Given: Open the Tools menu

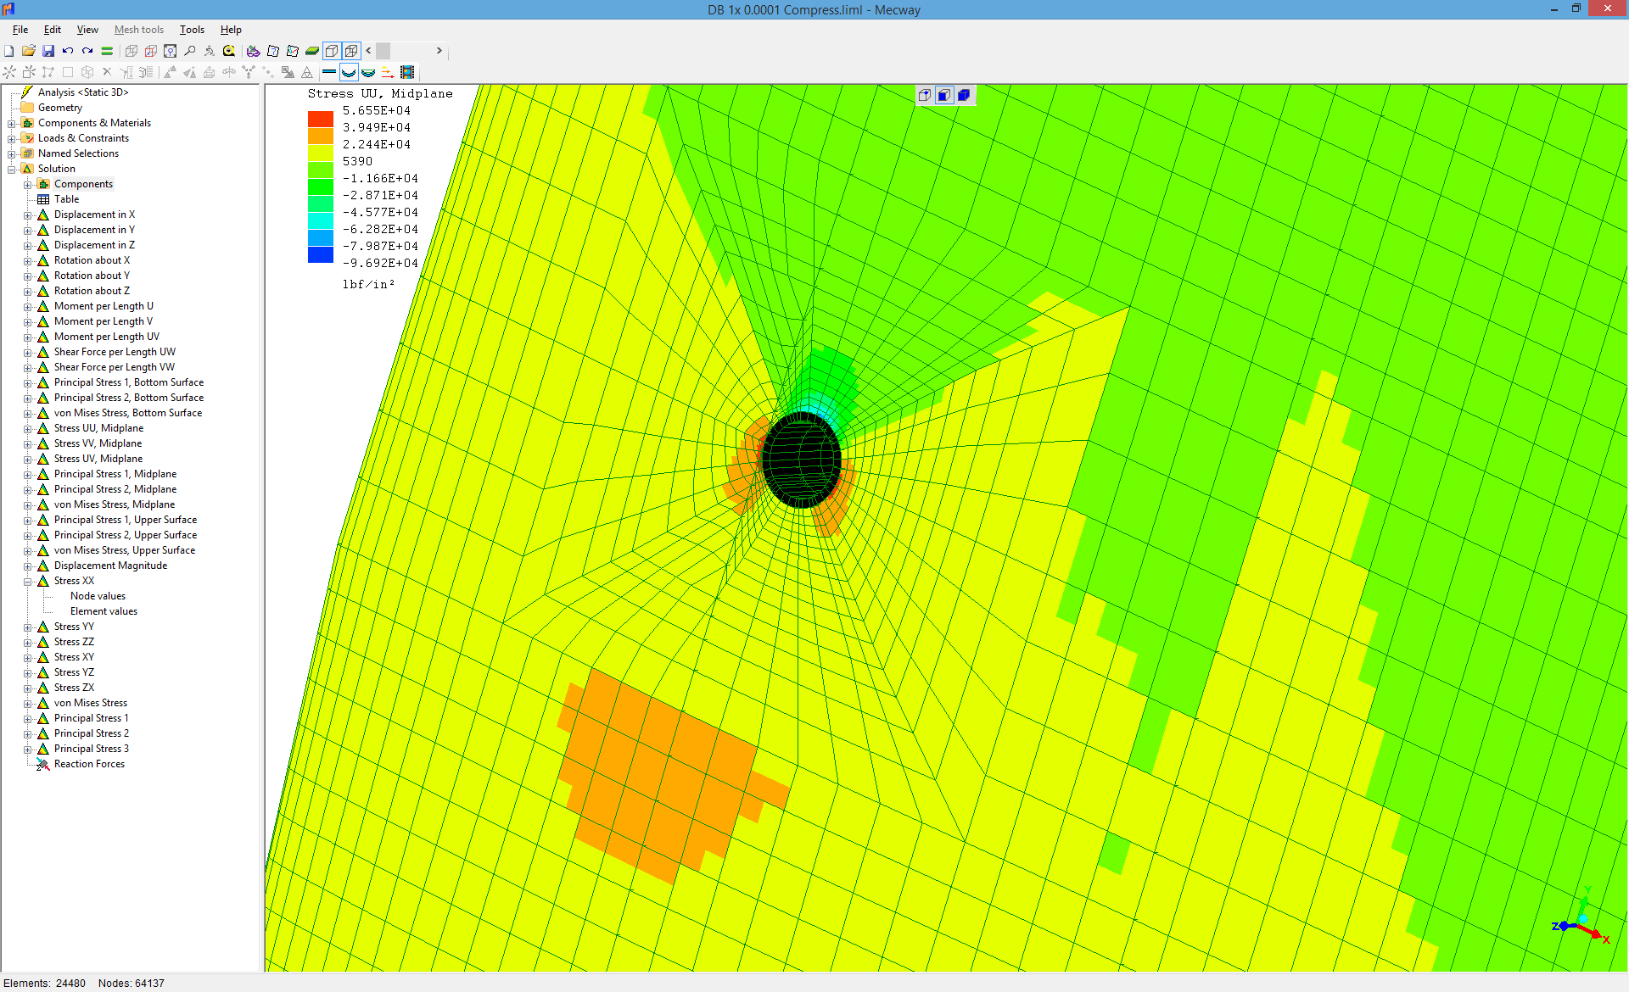Looking at the screenshot, I should pyautogui.click(x=192, y=30).
